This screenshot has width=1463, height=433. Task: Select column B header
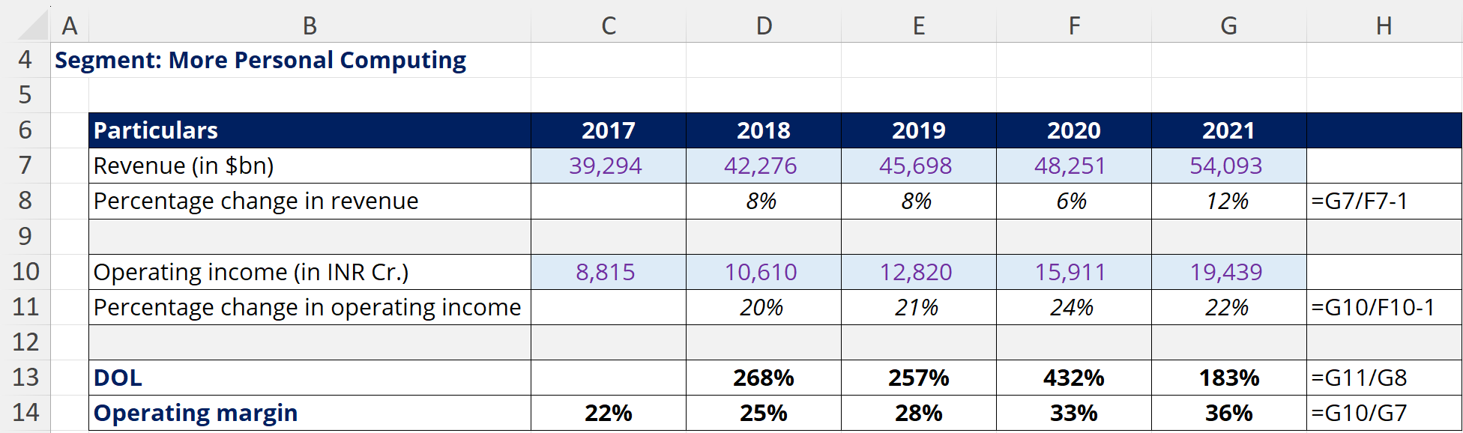pos(310,26)
